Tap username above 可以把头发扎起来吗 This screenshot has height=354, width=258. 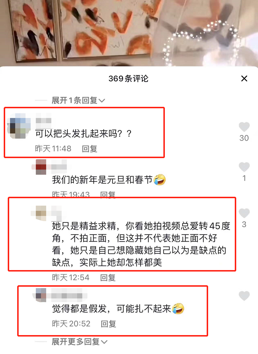pos(43,120)
